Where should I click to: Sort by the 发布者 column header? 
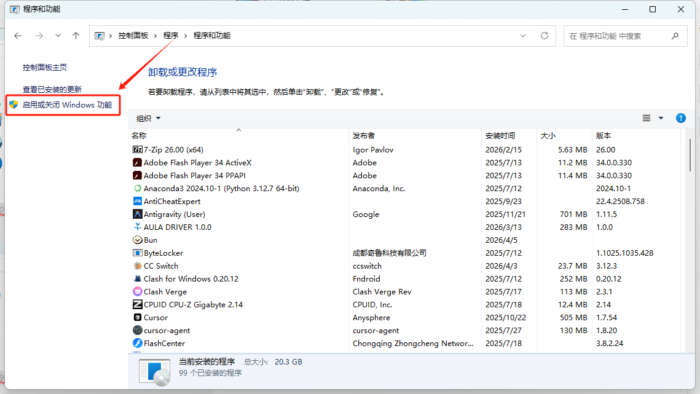click(415, 135)
